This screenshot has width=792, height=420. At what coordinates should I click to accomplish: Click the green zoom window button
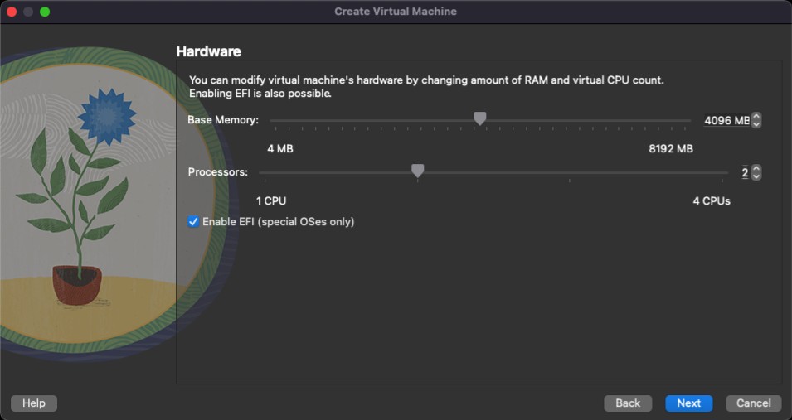click(45, 12)
